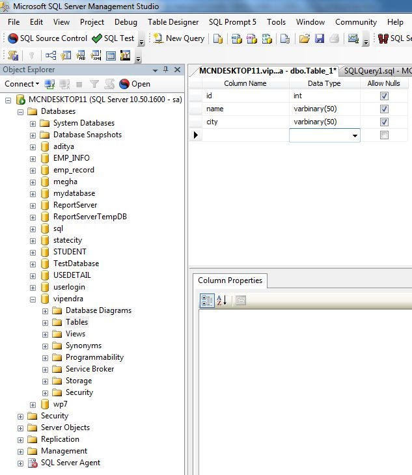The width and height of the screenshot is (412, 475).
Task: Open Object Explorer window position dropdown
Action: (x=155, y=70)
